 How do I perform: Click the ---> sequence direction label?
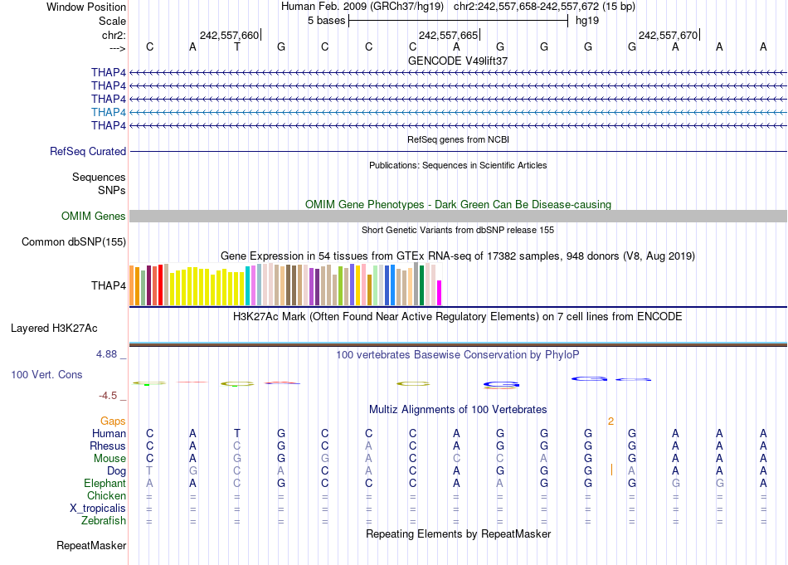pos(117,48)
